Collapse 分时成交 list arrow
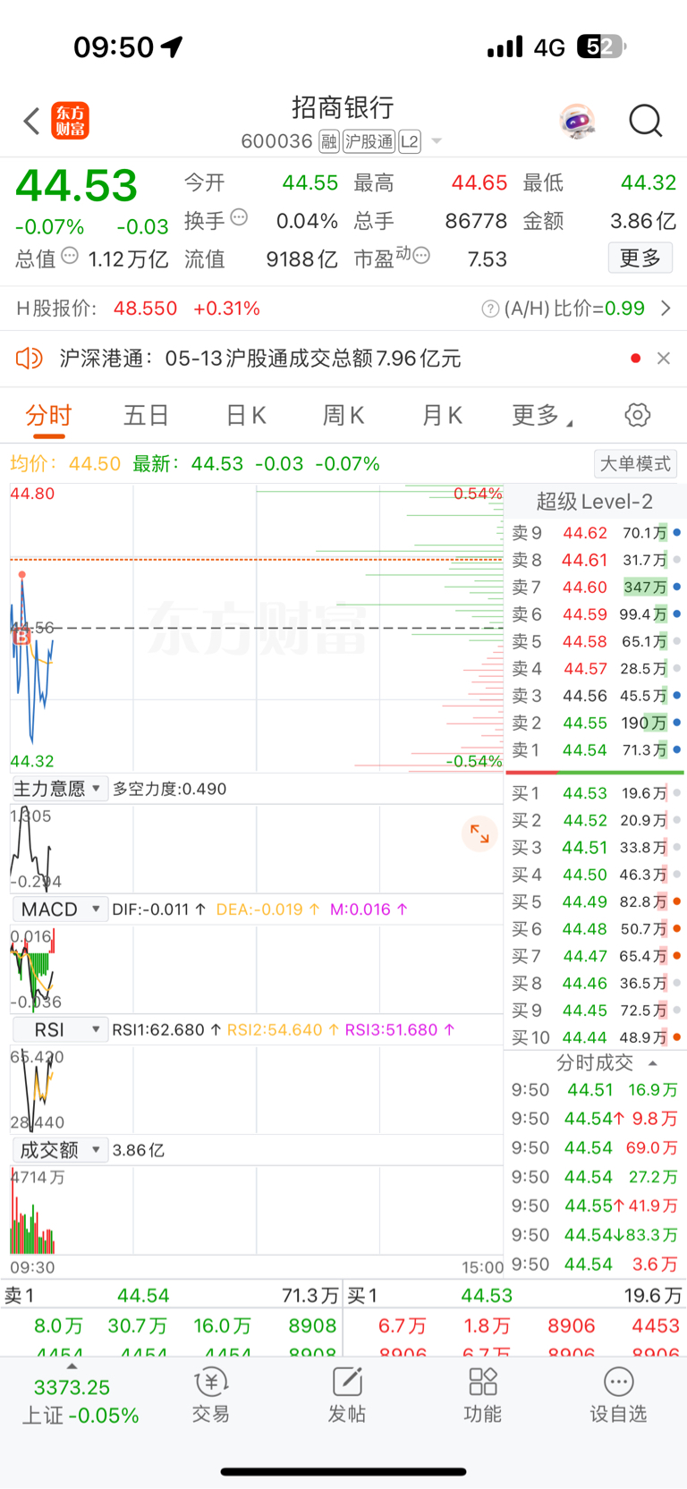 [653, 1063]
